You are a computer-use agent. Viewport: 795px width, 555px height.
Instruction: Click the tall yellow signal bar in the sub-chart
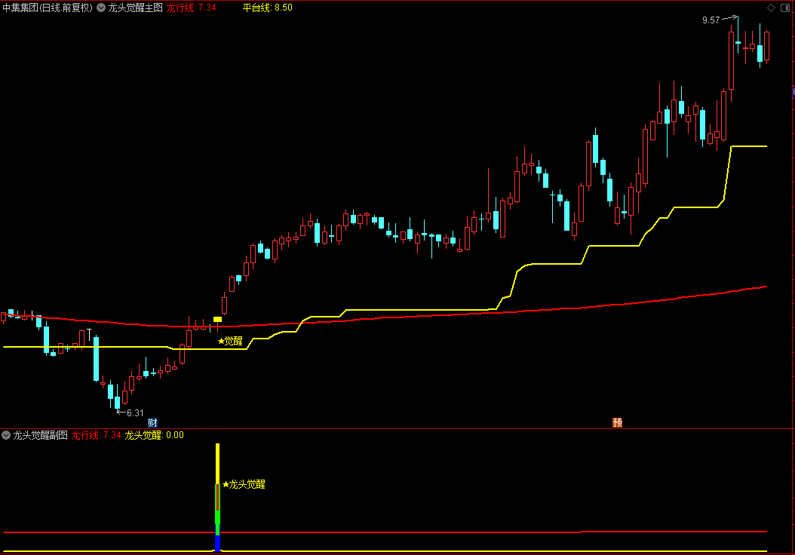217,464
